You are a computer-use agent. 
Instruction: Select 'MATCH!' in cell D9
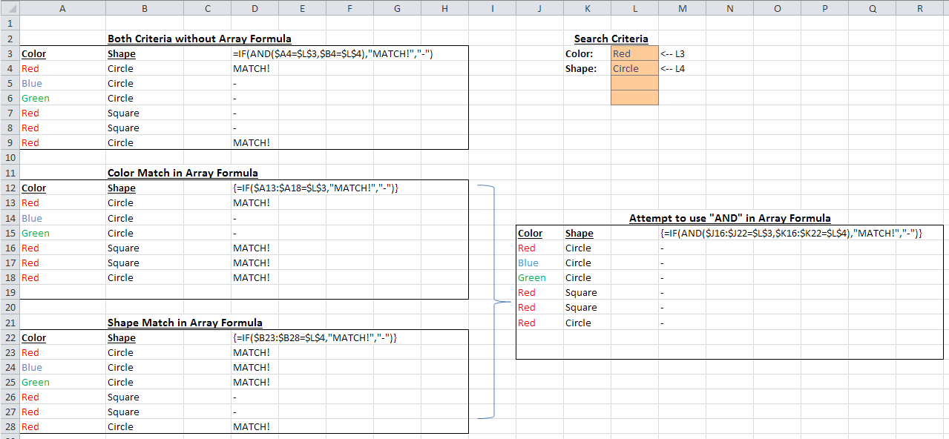coord(252,142)
